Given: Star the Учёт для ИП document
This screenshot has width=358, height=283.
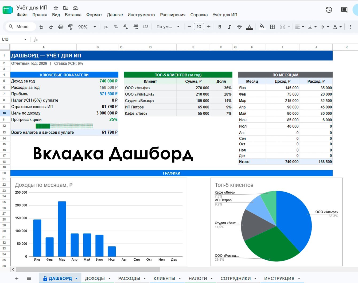Looking at the screenshot, I should (x=56, y=8).
